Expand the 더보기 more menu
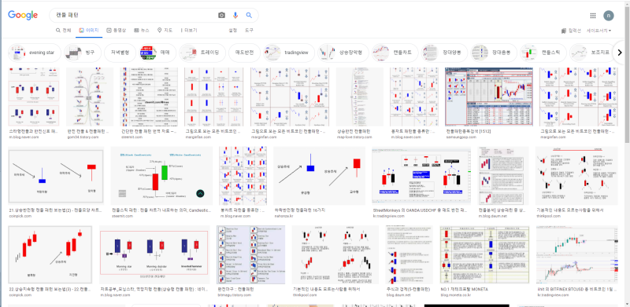 point(188,30)
